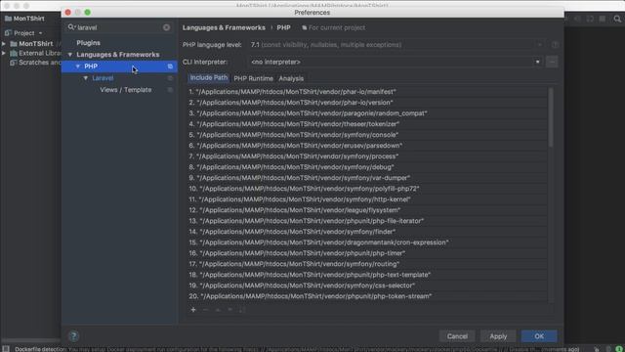Select include path phpunit/php-token-stream
The width and height of the screenshot is (625, 352).
[x=367, y=296]
